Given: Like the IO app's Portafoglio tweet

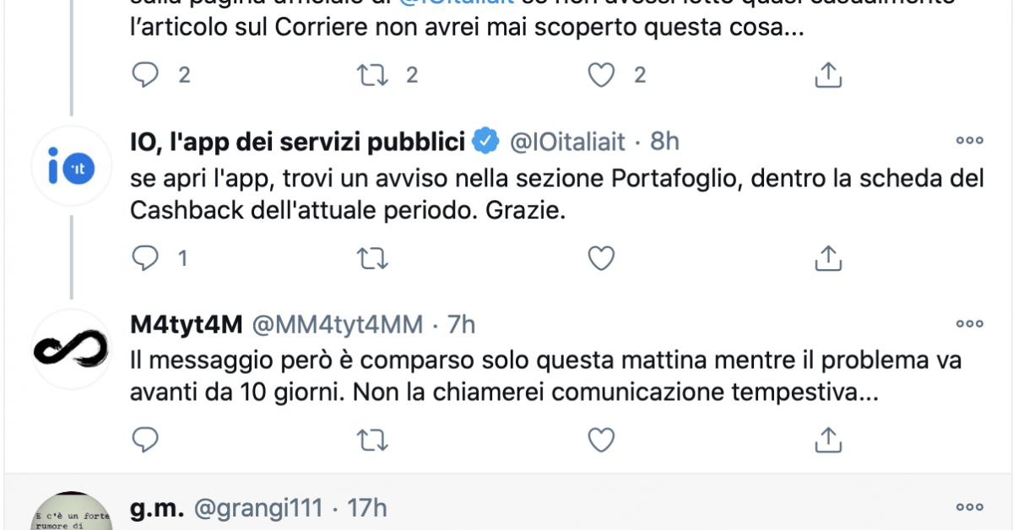Looking at the screenshot, I should pyautogui.click(x=600, y=257).
